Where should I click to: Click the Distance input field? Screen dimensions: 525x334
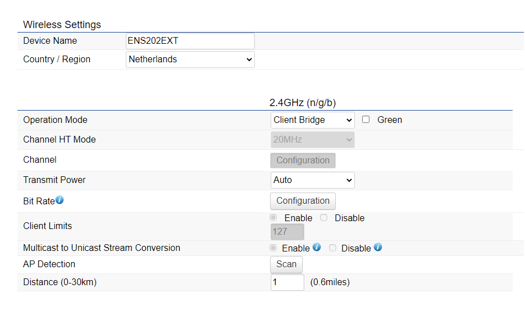click(287, 282)
